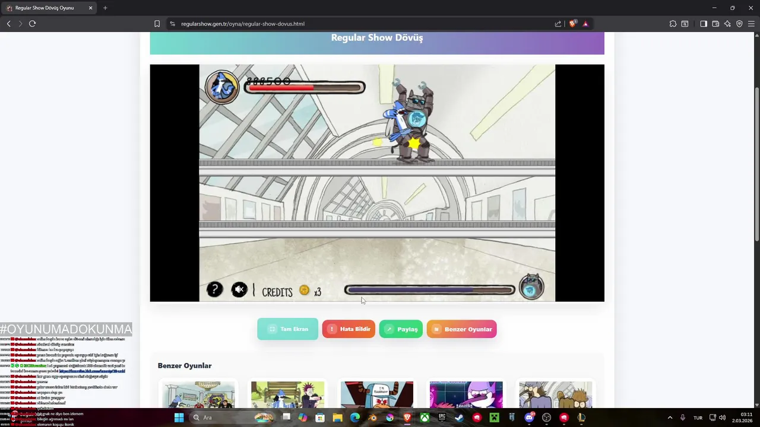This screenshot has width=760, height=427.
Task: Open Microsoft Edge from the taskbar
Action: click(x=355, y=418)
